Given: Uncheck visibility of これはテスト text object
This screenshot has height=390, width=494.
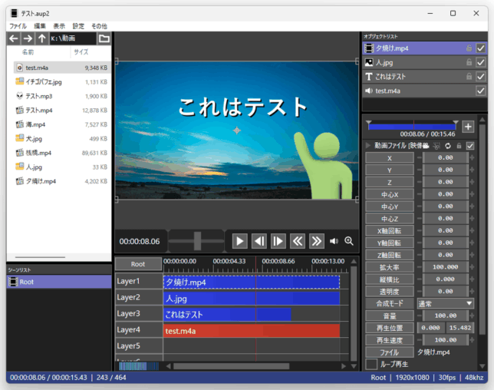Looking at the screenshot, I should [x=481, y=77].
